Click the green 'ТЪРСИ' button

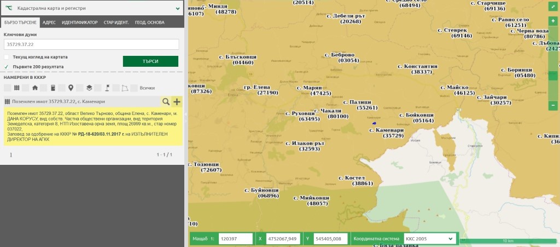click(x=150, y=61)
